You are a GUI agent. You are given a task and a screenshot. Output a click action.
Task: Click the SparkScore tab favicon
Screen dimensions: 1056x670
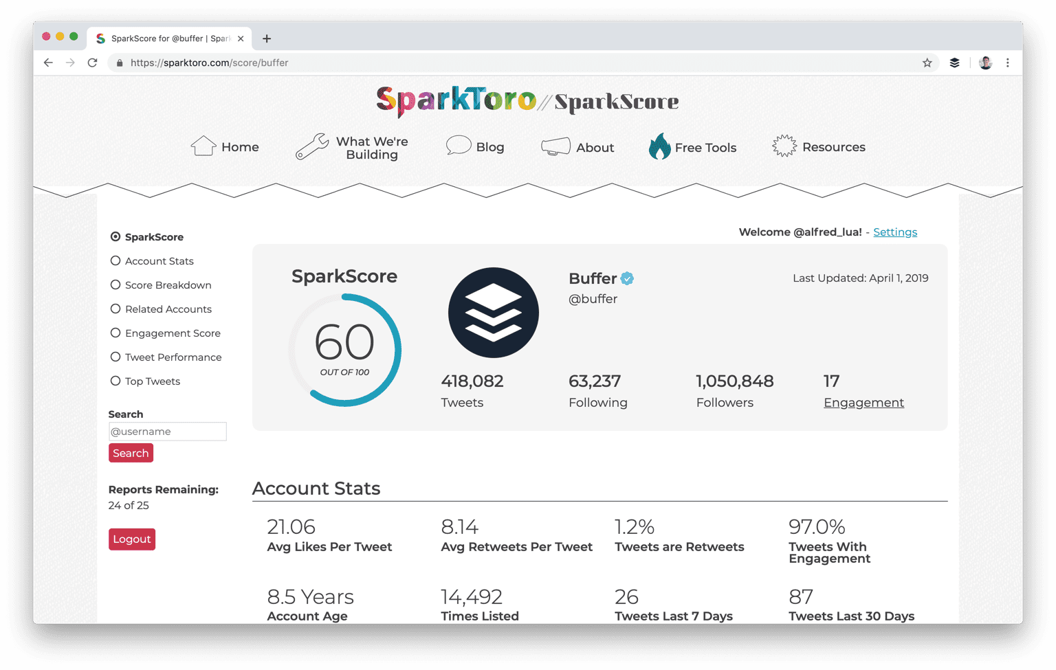point(101,38)
